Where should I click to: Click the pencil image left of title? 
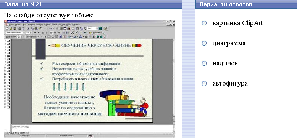54,46
